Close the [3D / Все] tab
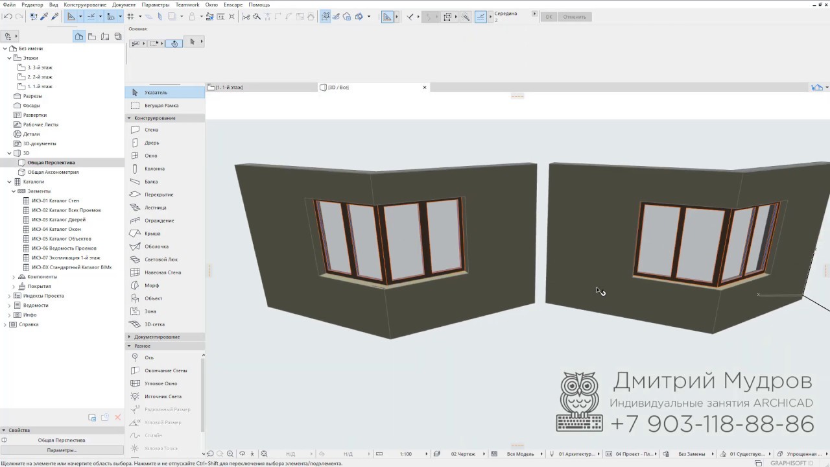Viewport: 830px width, 467px height. point(425,87)
